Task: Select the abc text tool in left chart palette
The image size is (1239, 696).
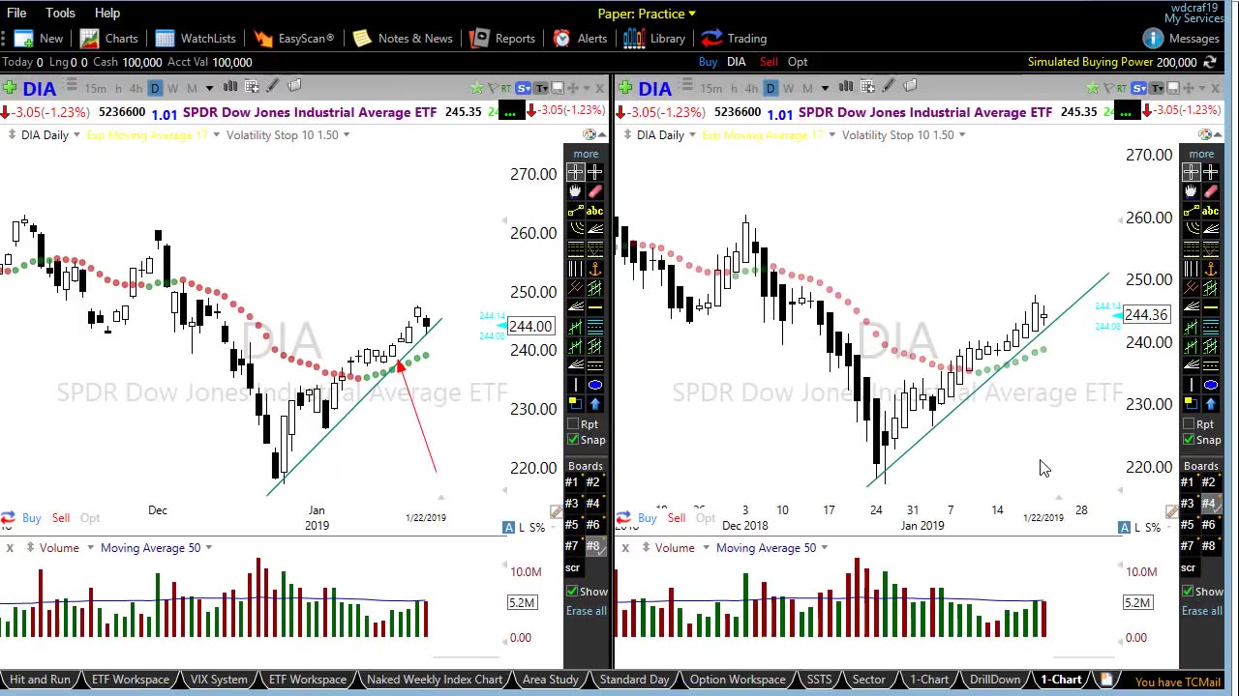Action: (x=594, y=211)
